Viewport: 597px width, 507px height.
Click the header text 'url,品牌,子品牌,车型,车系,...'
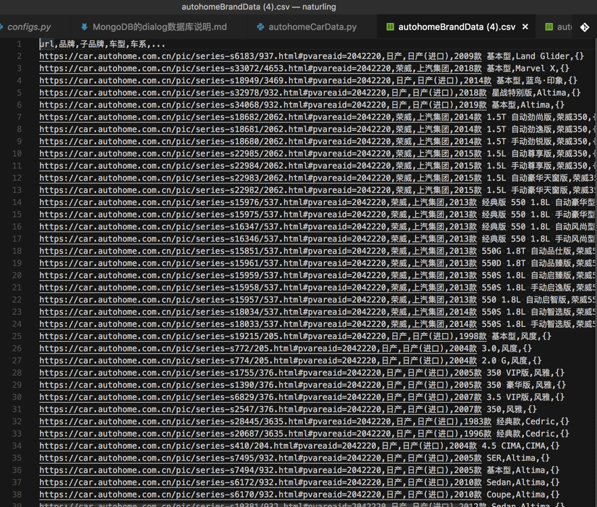click(102, 44)
